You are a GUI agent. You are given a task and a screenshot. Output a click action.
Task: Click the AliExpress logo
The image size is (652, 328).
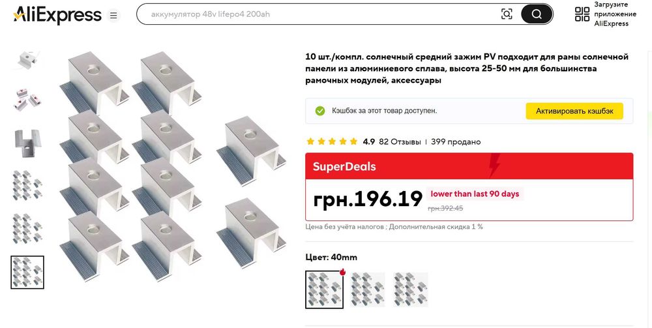57,14
